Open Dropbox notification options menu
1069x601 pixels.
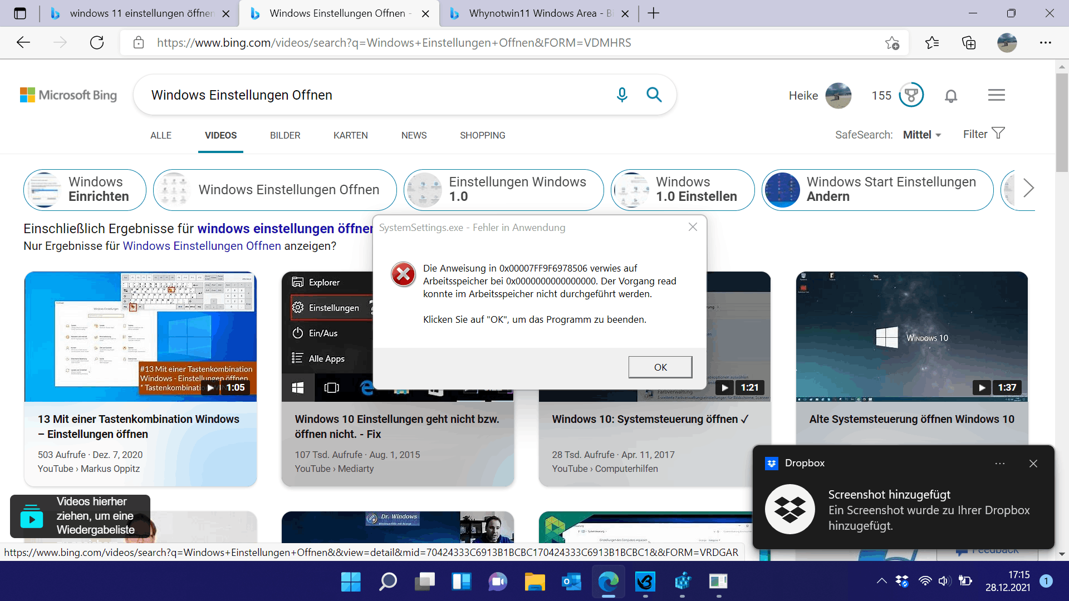(1000, 464)
